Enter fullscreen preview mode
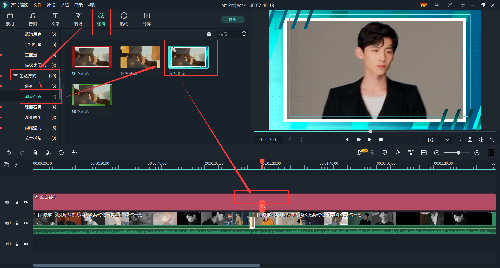This screenshot has height=268, width=500. [x=492, y=140]
